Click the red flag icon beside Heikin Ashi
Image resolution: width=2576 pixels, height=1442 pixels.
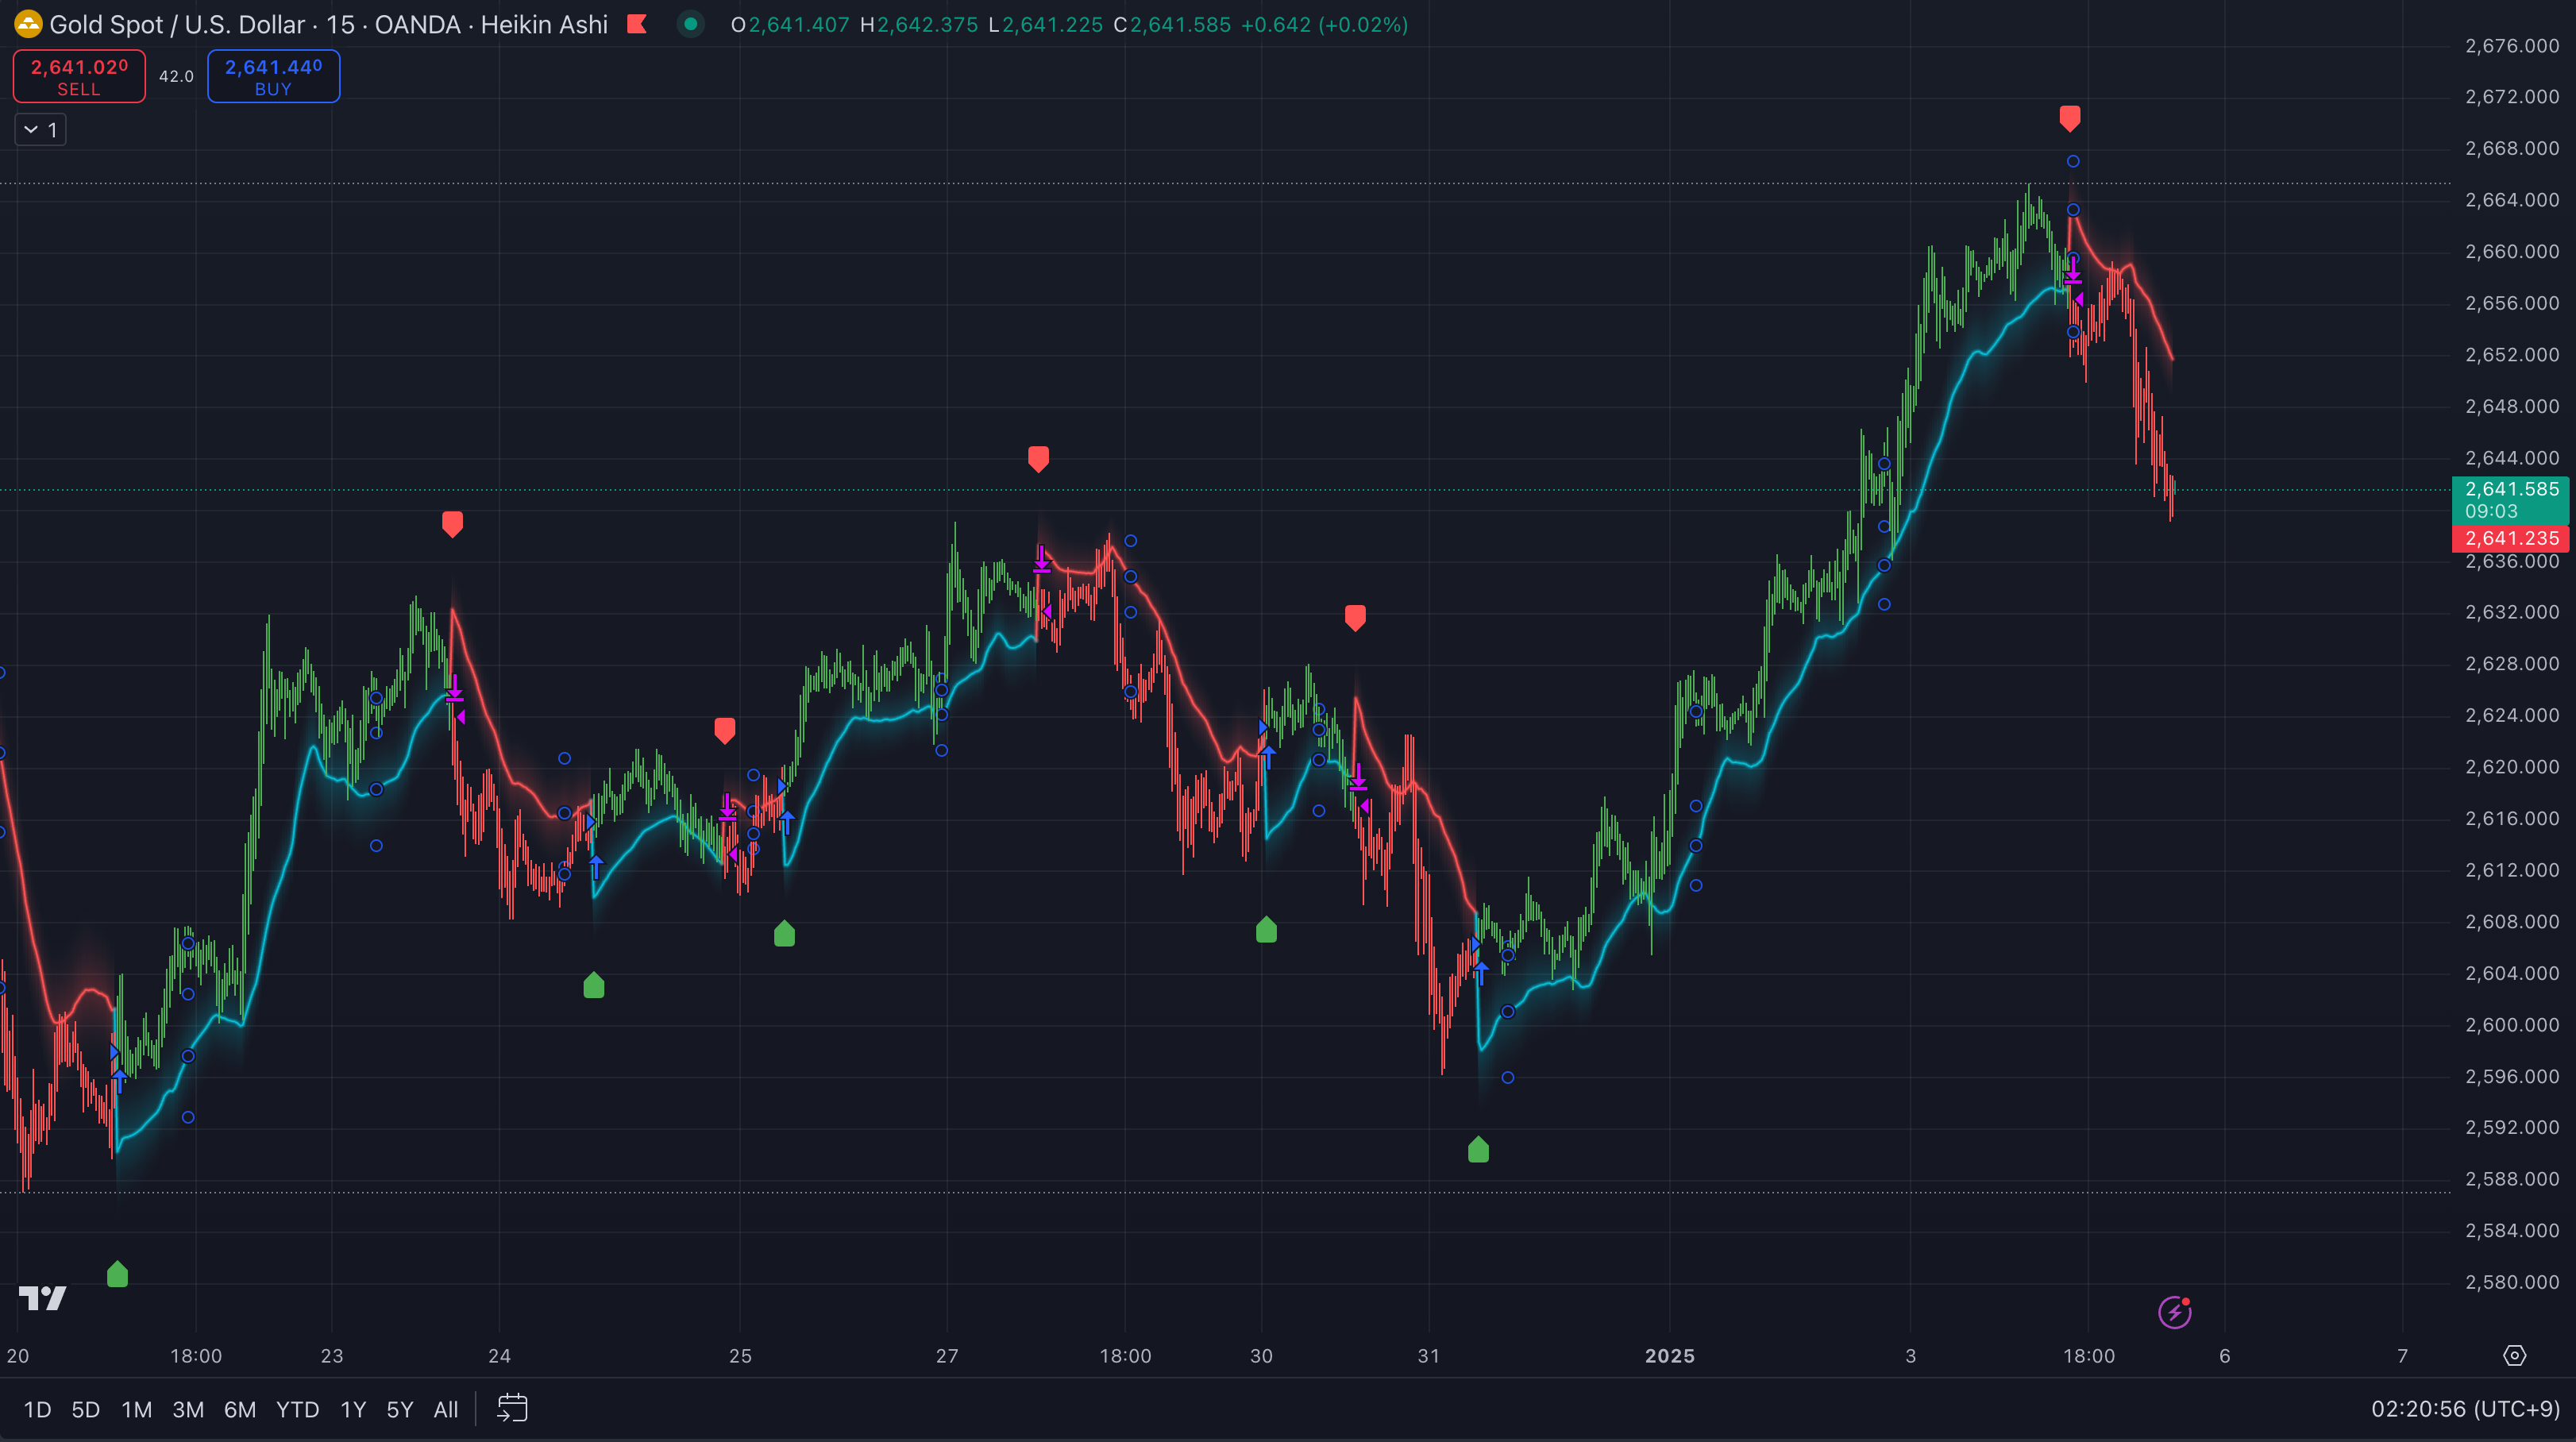pyautogui.click(x=637, y=24)
